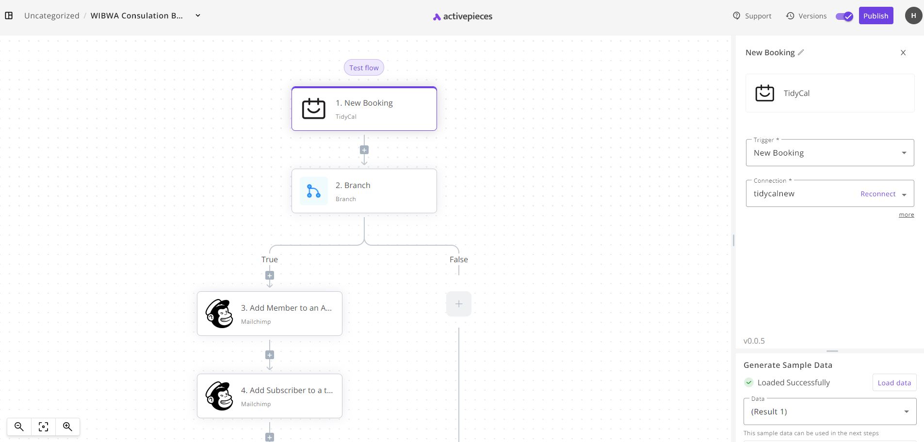Screen dimensions: 924x442
Task: Open the H user avatar menu
Action: point(913,16)
